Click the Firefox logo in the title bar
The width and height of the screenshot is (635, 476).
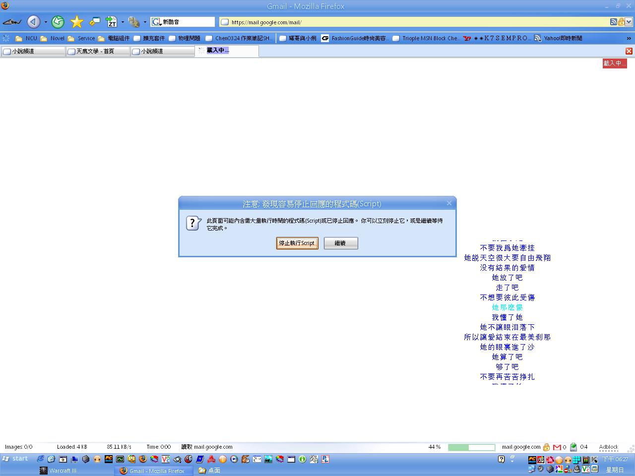5,6
